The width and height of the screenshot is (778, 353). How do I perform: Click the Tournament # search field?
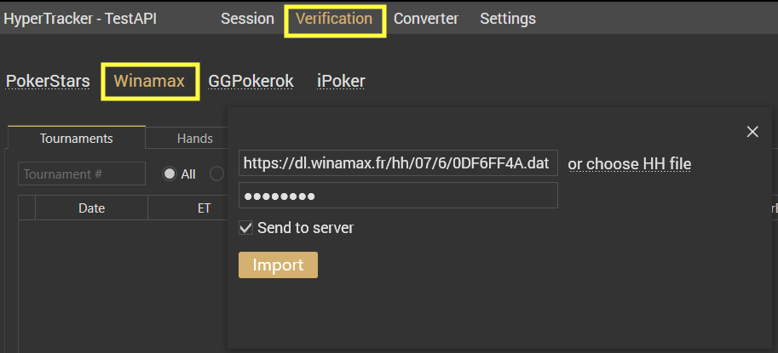pos(82,174)
